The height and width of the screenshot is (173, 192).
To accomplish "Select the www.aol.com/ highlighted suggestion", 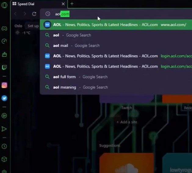I will (x=116, y=25).
